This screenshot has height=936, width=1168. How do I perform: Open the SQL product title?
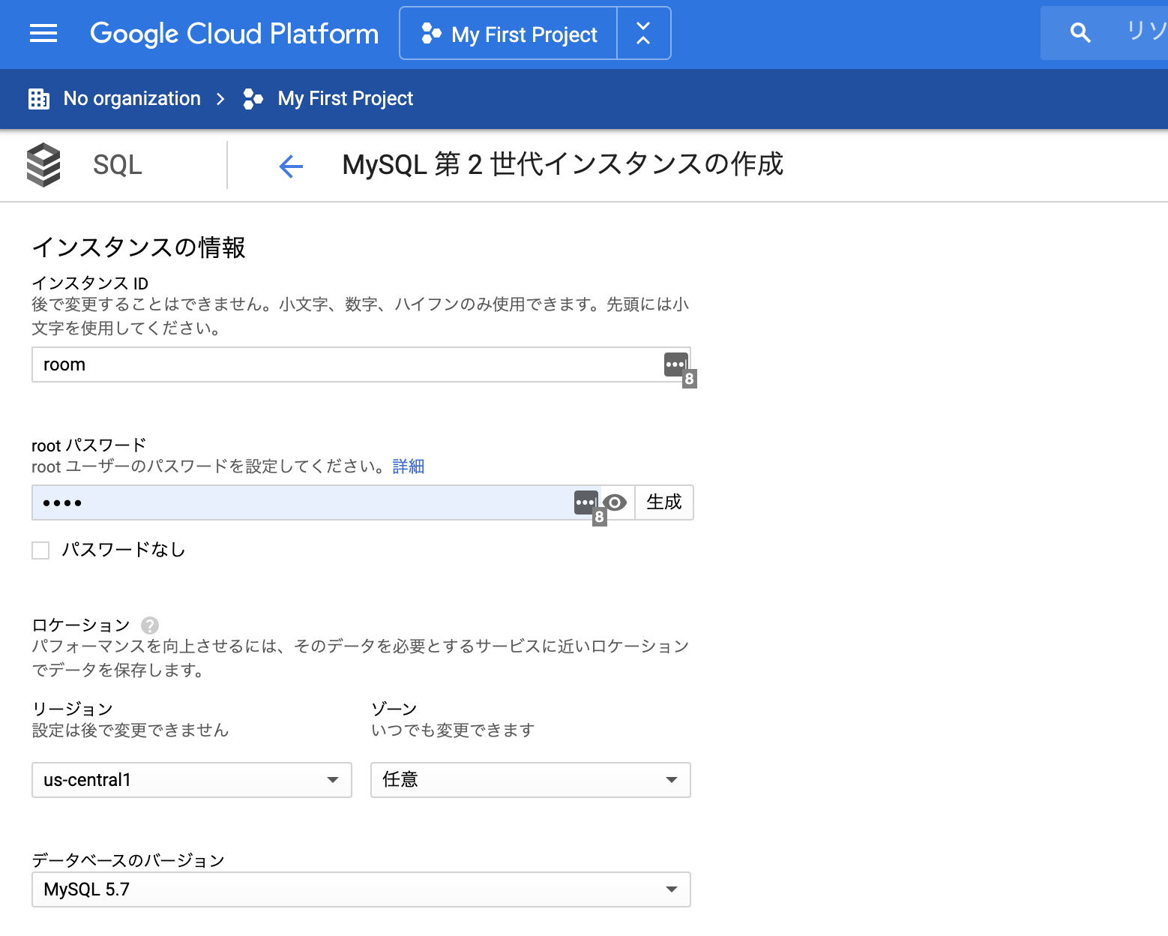click(118, 165)
